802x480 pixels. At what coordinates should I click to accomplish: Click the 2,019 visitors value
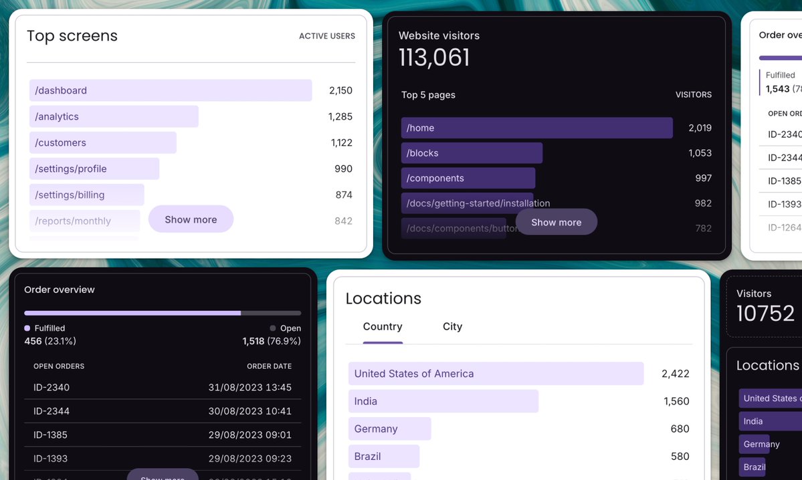coord(700,128)
